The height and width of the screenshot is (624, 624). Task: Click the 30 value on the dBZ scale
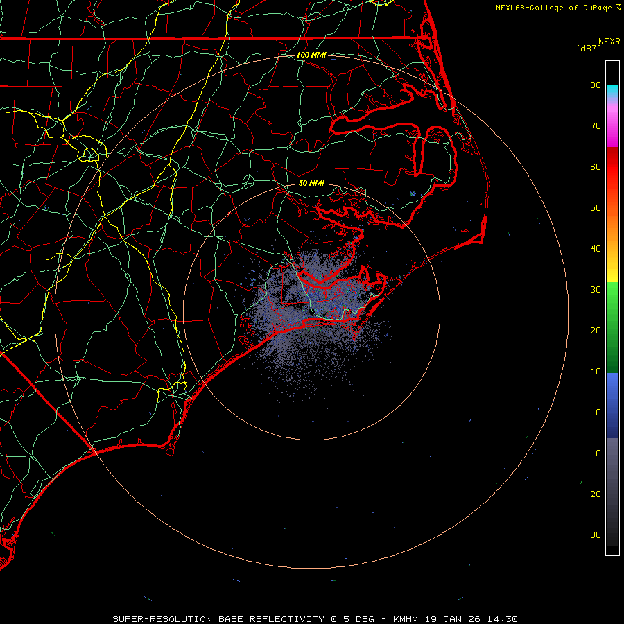pos(596,290)
